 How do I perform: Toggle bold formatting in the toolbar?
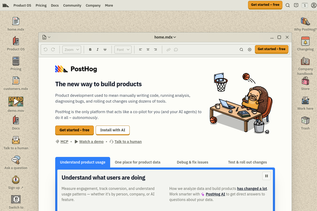point(90,50)
